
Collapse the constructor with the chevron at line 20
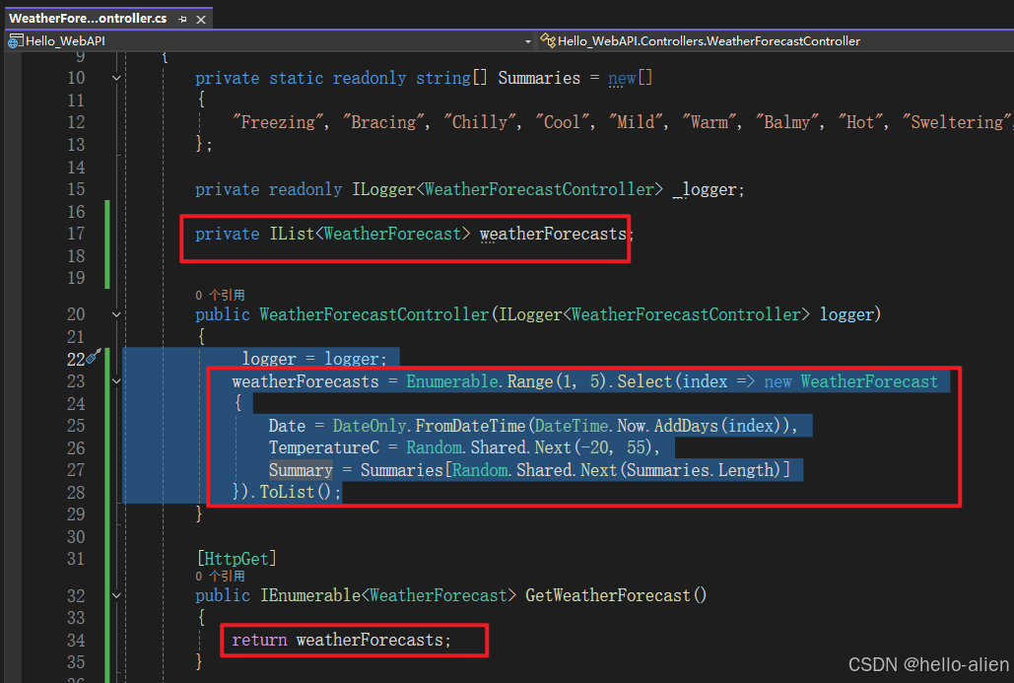point(116,312)
